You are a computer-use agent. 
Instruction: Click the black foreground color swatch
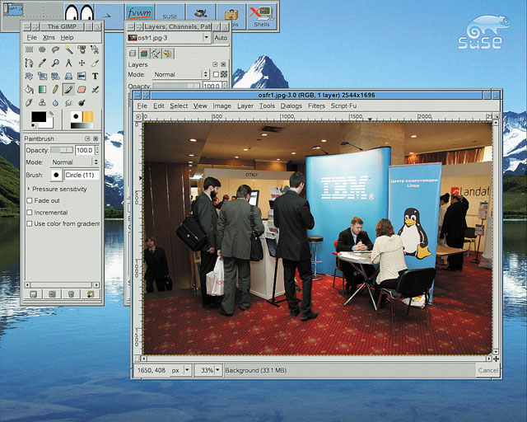point(39,117)
